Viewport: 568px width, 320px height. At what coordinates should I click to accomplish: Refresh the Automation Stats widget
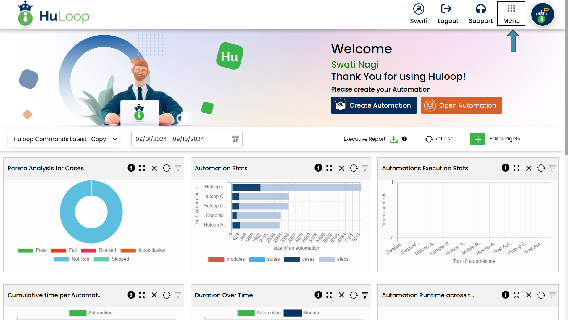(354, 168)
